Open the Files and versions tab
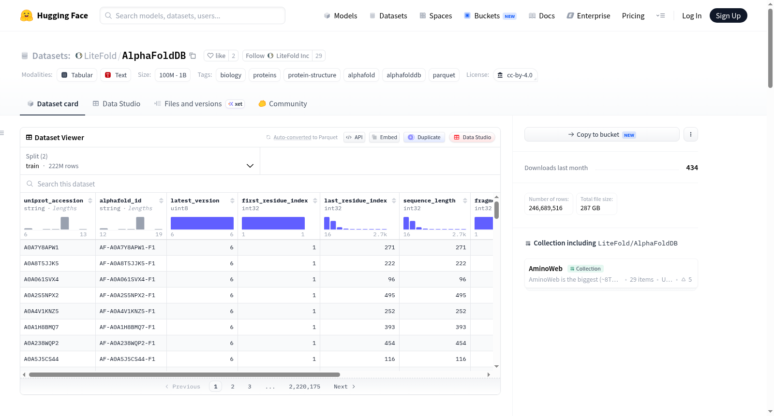This screenshot has width=774, height=416. 199,104
